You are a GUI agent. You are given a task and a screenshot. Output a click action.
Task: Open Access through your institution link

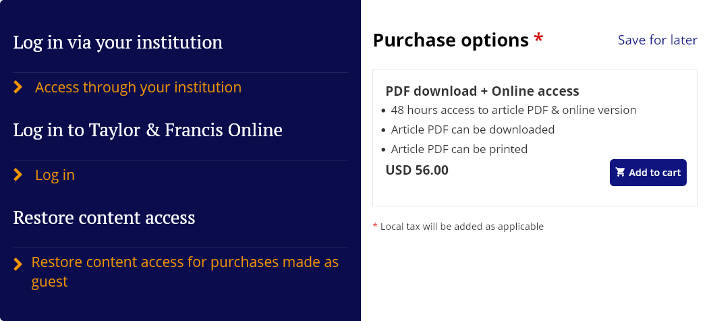pyautogui.click(x=138, y=88)
